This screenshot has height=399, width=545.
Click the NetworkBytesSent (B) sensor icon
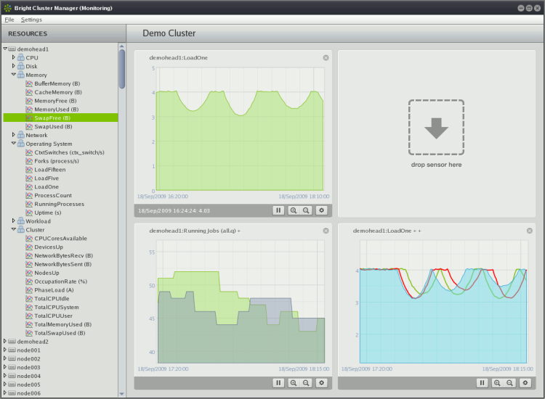coord(29,264)
